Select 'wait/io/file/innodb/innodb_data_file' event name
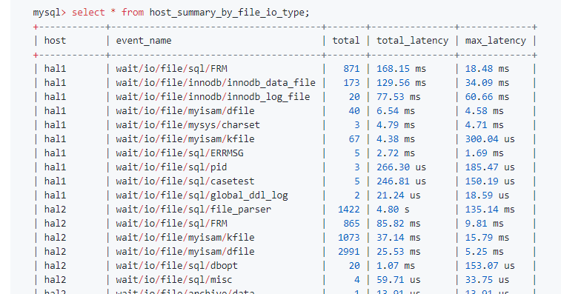 [216, 83]
